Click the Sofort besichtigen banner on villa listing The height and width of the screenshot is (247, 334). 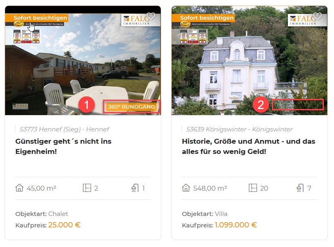(207, 18)
